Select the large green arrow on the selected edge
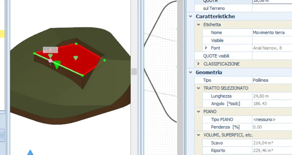The width and height of the screenshot is (292, 155). (x=57, y=64)
